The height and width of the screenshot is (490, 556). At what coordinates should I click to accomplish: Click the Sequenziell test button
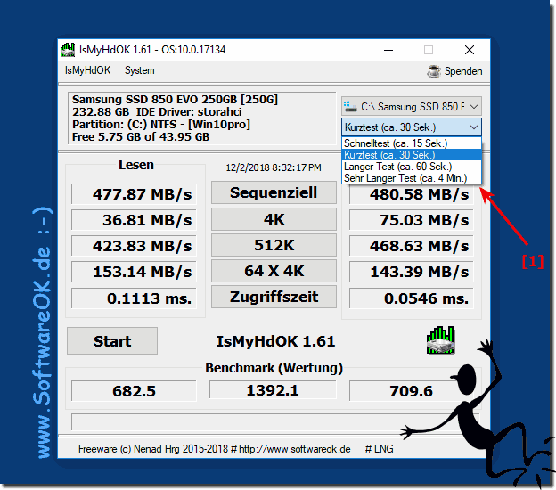pos(274,192)
